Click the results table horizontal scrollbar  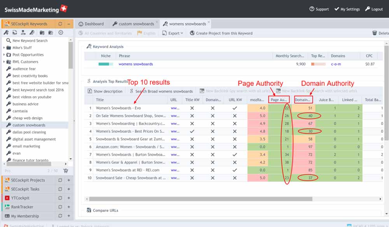point(201,199)
